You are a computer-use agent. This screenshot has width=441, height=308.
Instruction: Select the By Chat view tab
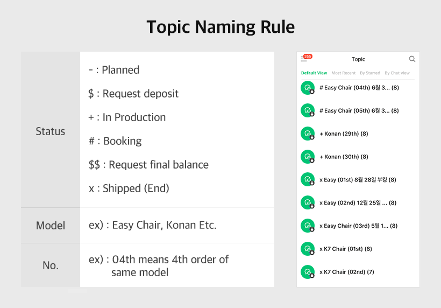(x=397, y=73)
